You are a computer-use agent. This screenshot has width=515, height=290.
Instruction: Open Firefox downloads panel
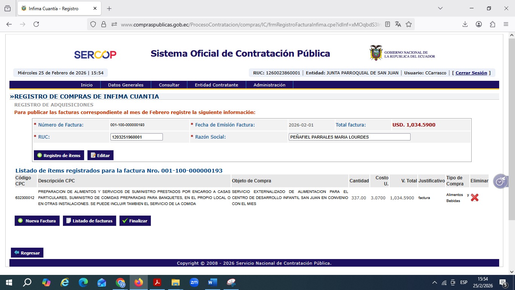tap(465, 24)
